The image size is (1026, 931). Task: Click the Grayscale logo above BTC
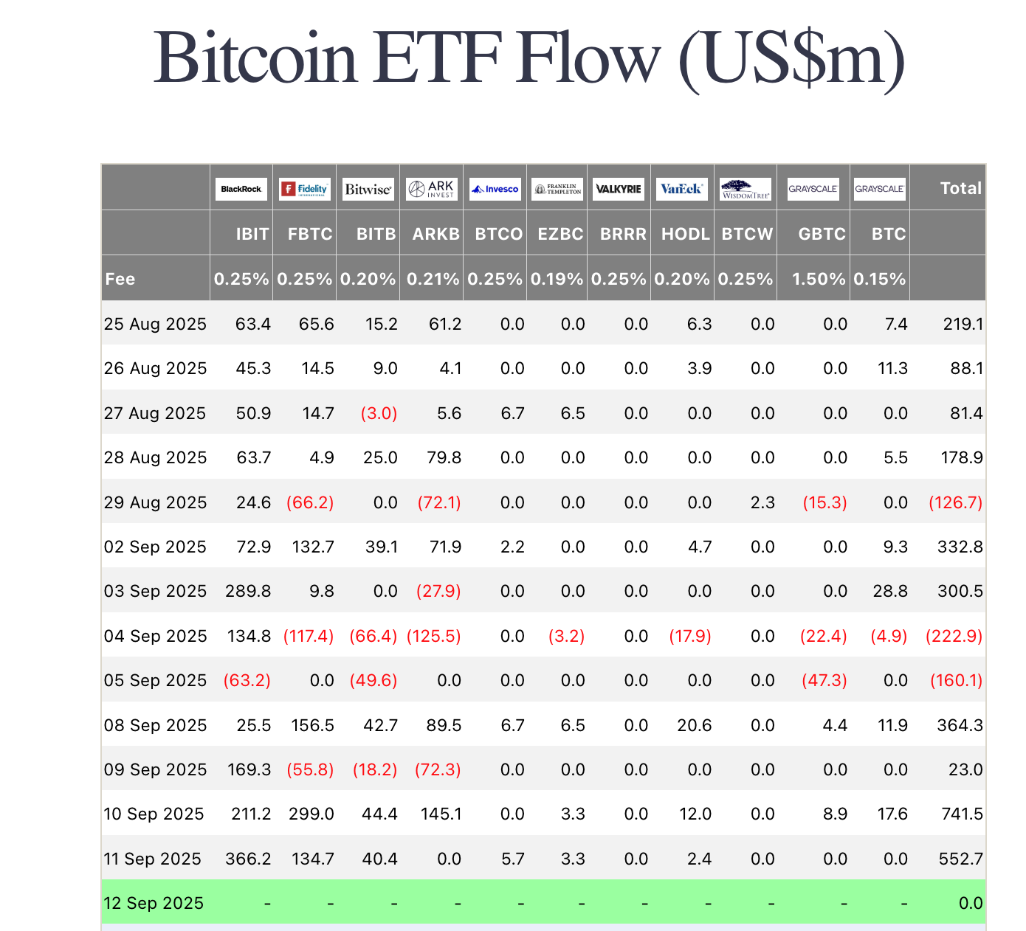click(880, 189)
